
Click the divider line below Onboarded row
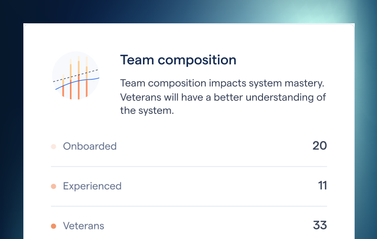point(188,167)
